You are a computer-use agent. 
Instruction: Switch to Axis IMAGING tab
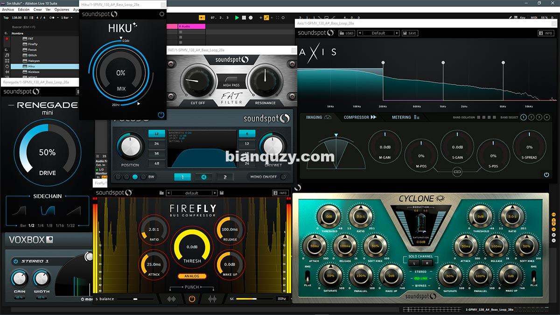pos(319,118)
